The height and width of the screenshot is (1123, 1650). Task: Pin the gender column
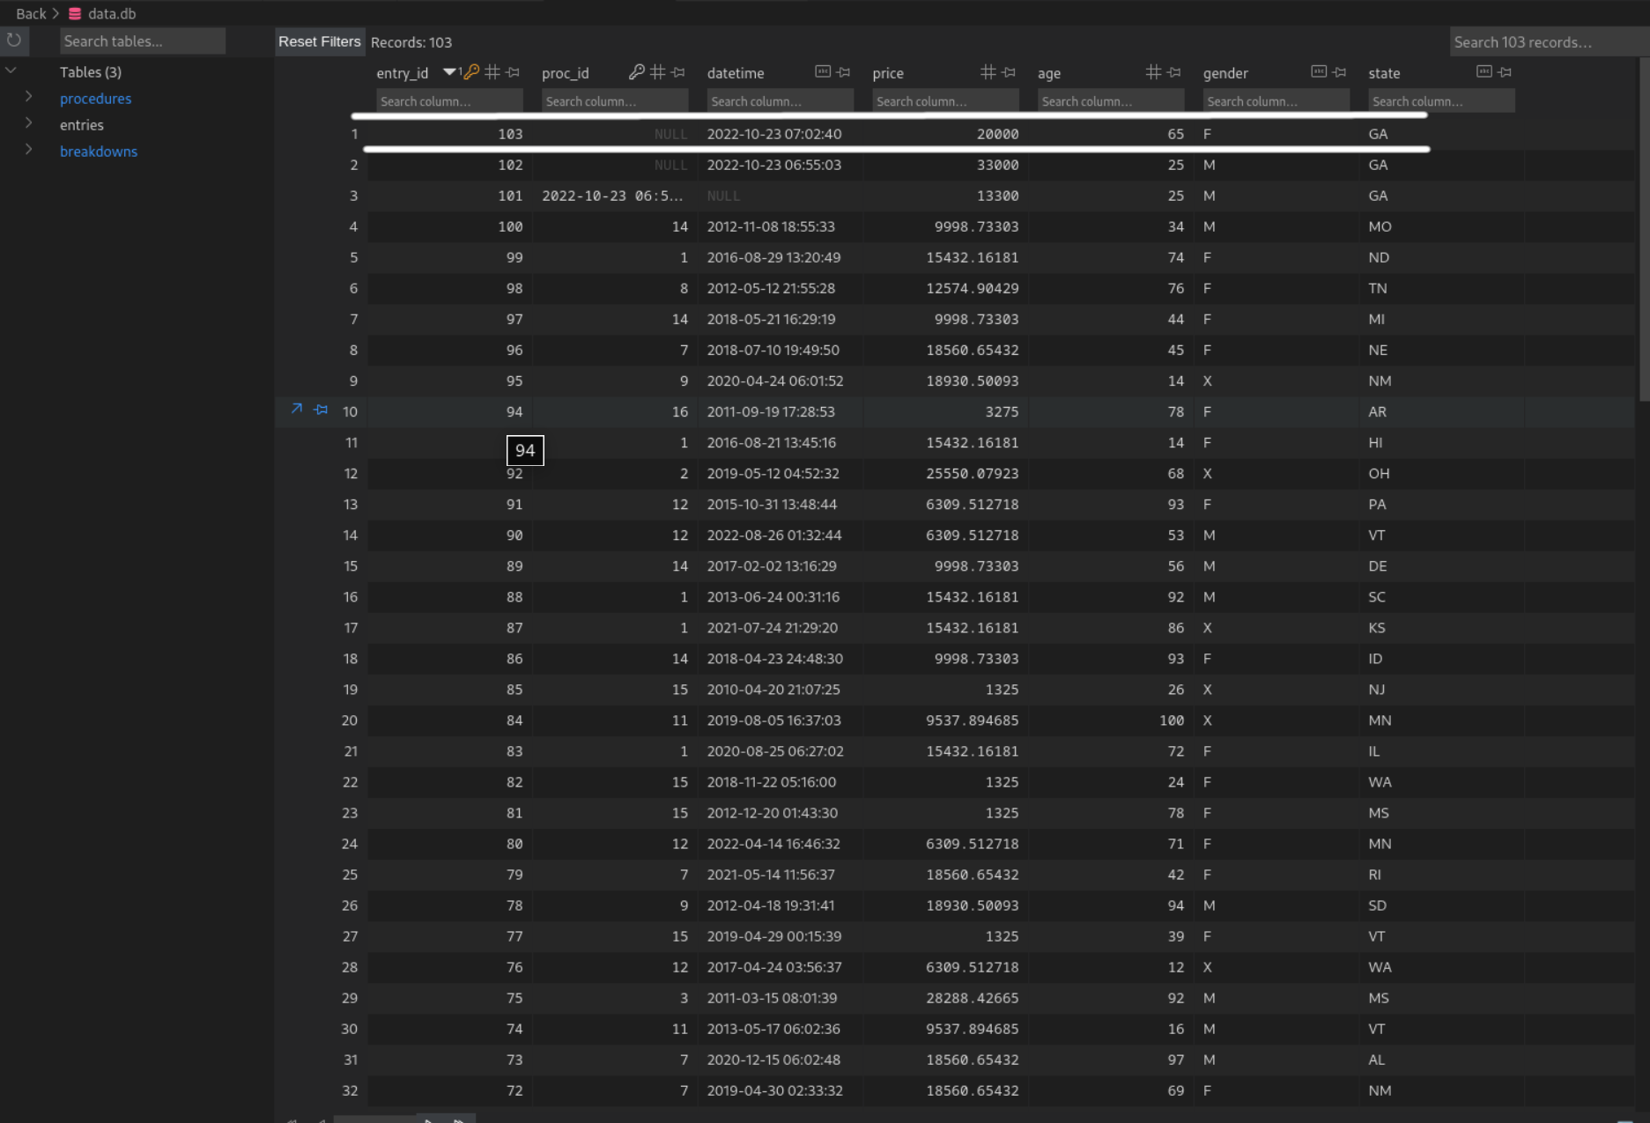point(1339,72)
